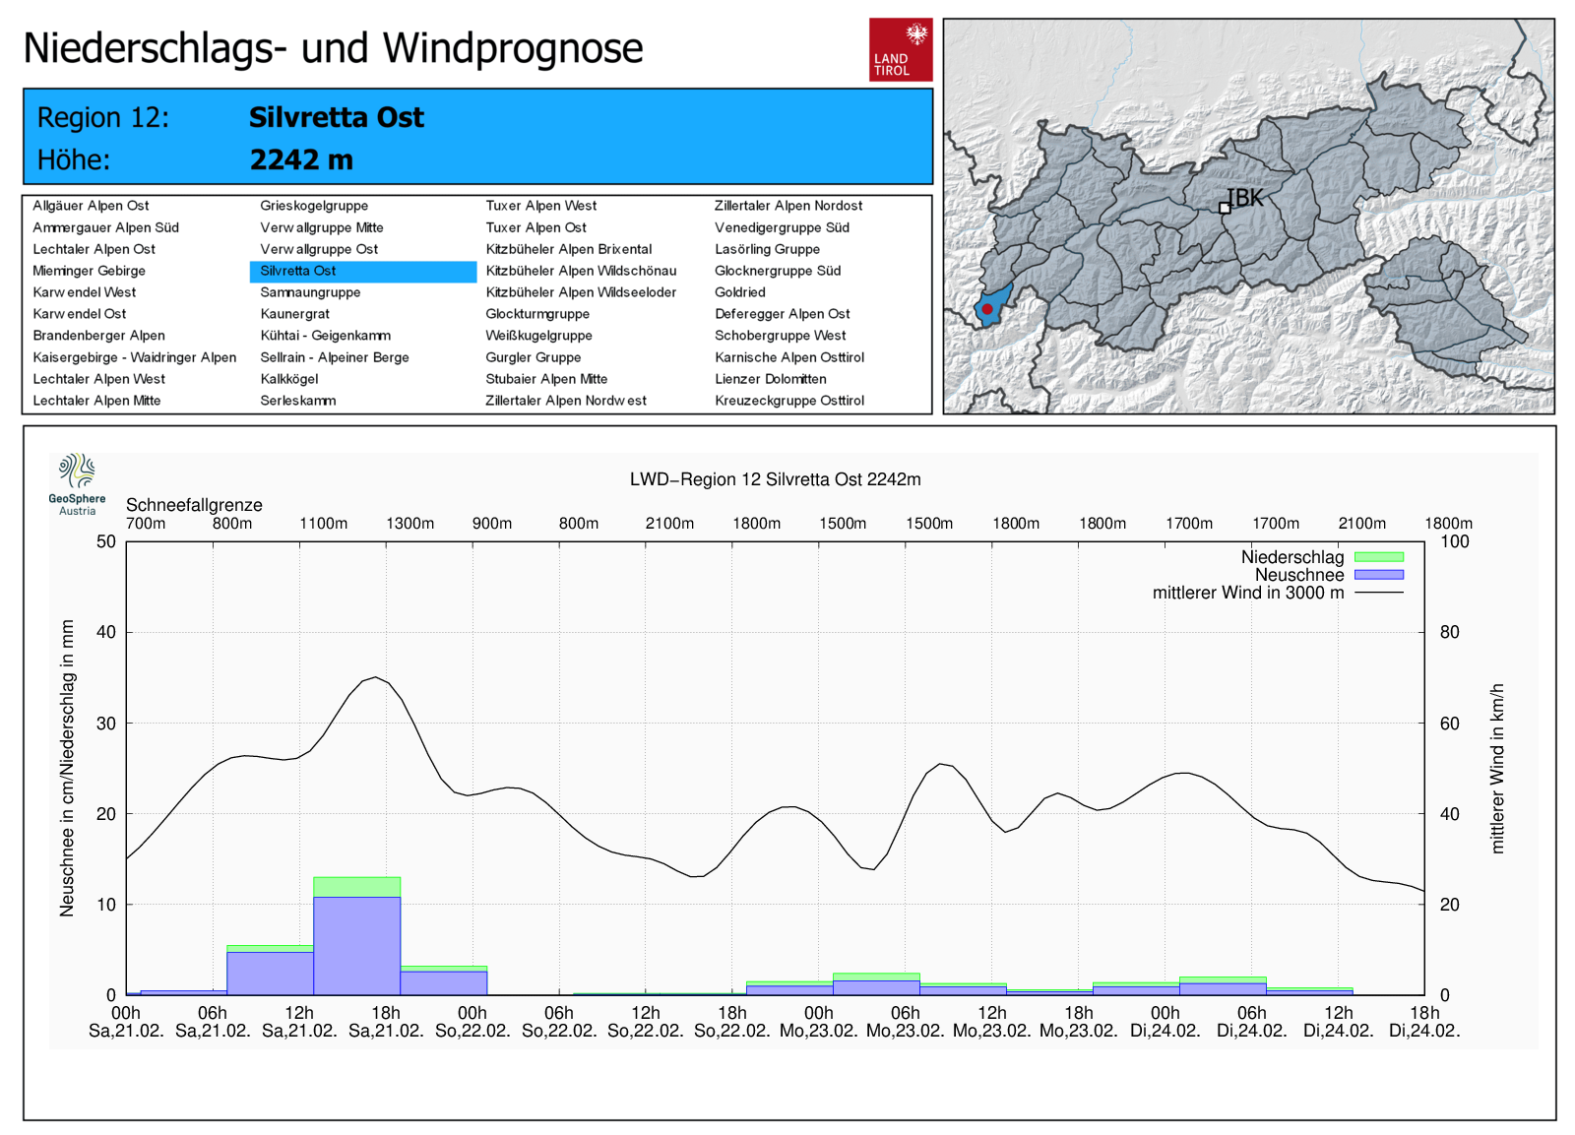Click the GeoSphere Austria logo
Viewport: 1575px width, 1135px height.
tap(77, 483)
